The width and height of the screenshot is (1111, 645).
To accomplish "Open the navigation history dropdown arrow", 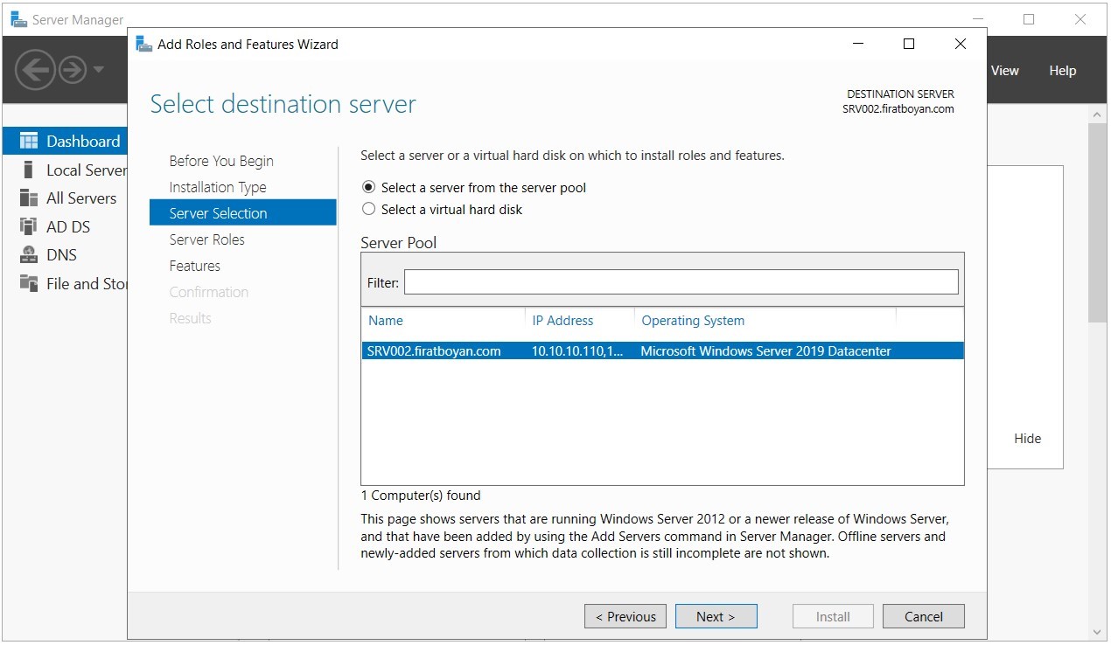I will point(98,69).
